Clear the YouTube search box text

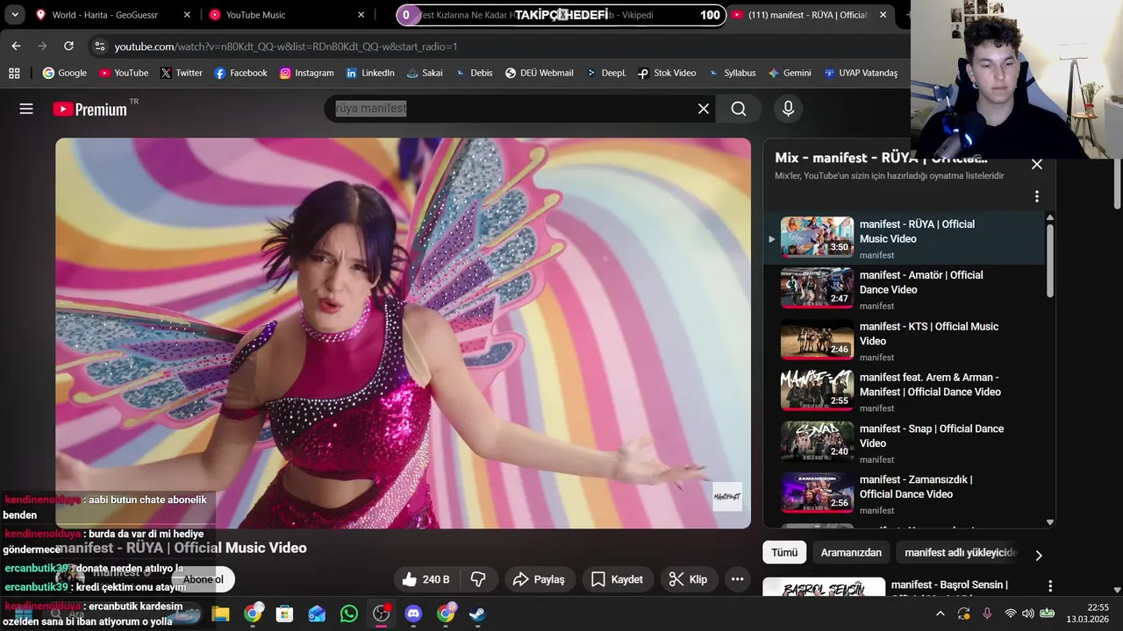point(703,109)
